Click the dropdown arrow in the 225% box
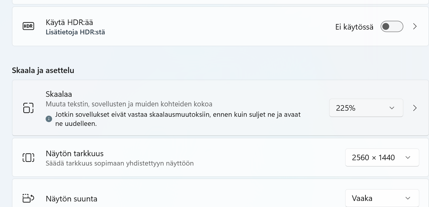The image size is (429, 207). coord(392,108)
